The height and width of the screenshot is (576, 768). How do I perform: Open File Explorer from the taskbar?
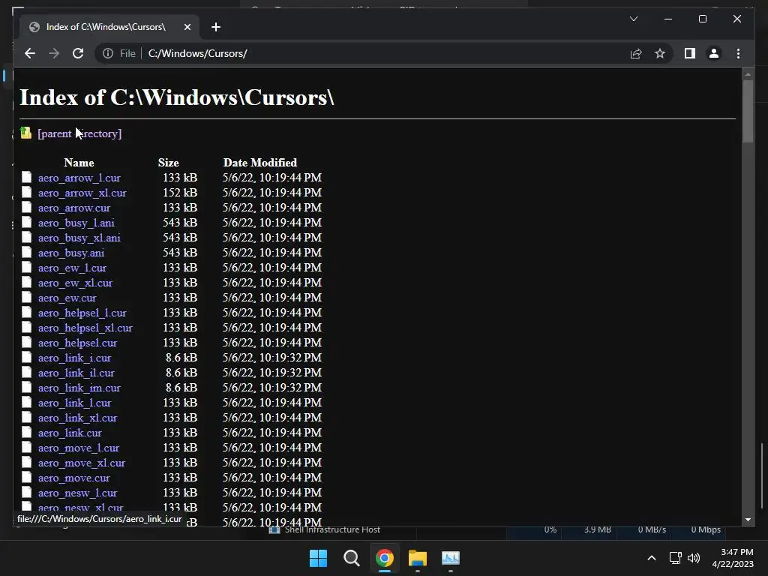point(418,558)
